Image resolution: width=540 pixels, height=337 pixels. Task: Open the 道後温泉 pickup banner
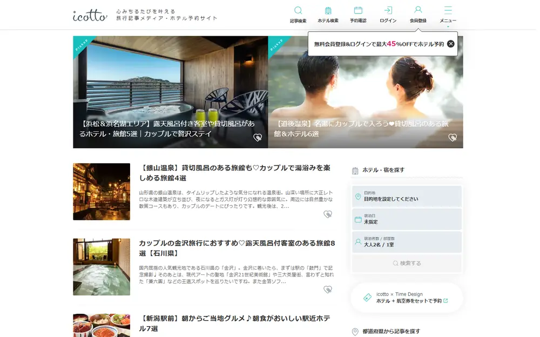(366, 92)
